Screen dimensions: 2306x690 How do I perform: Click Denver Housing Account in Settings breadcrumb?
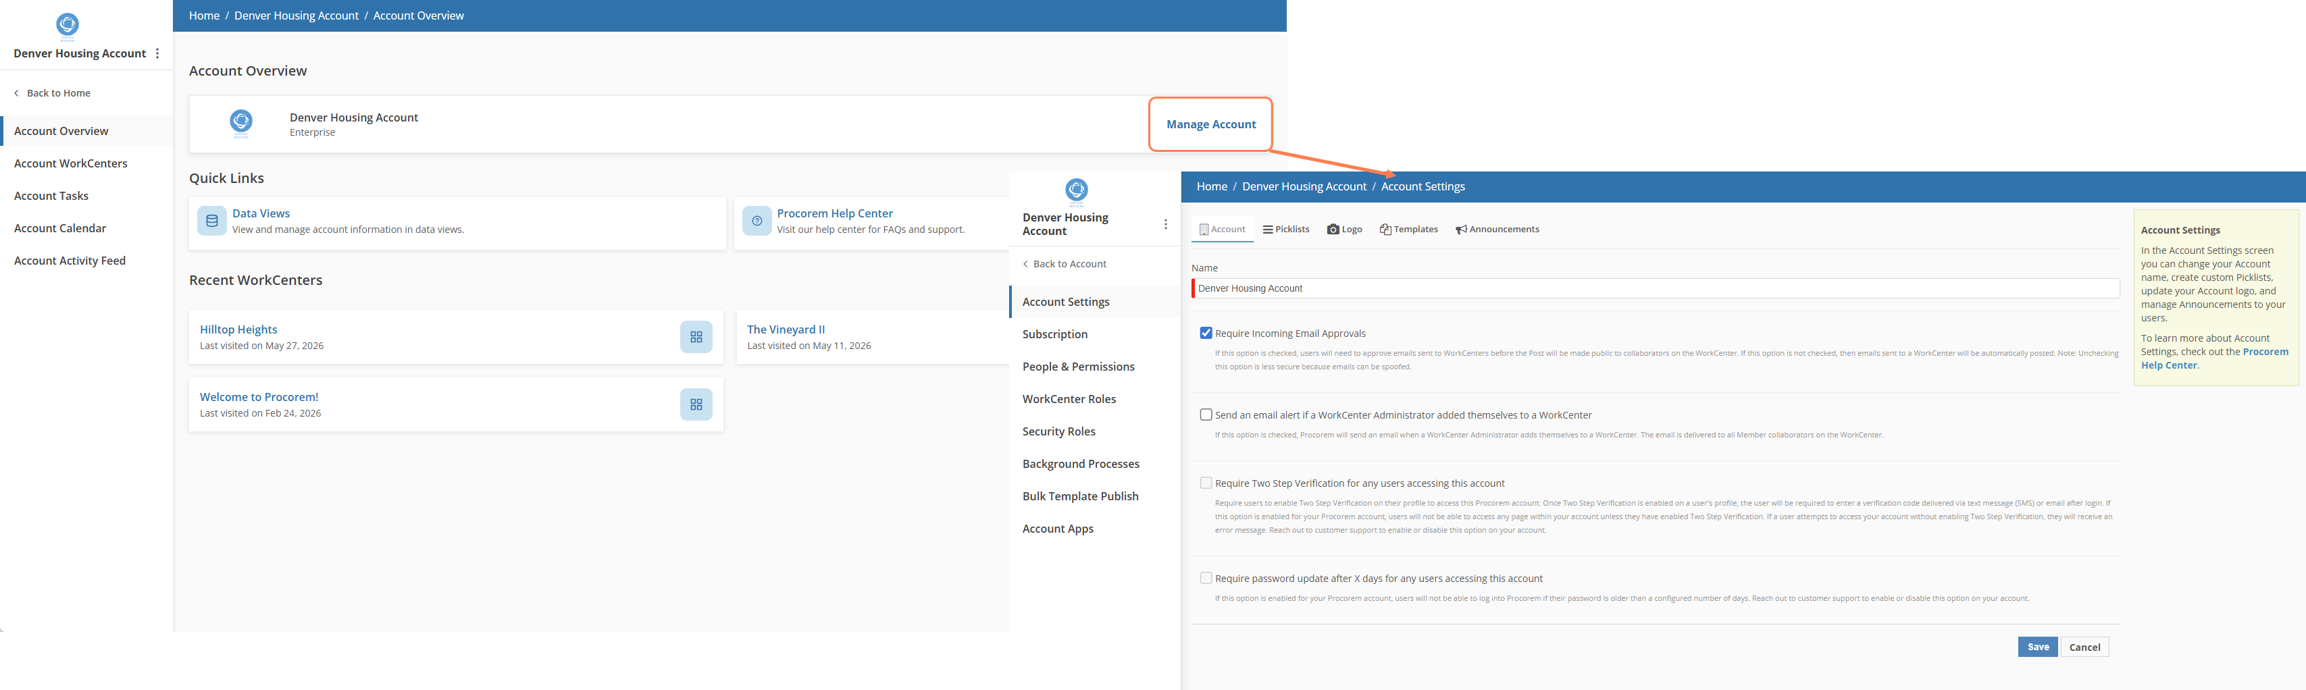tap(1304, 186)
